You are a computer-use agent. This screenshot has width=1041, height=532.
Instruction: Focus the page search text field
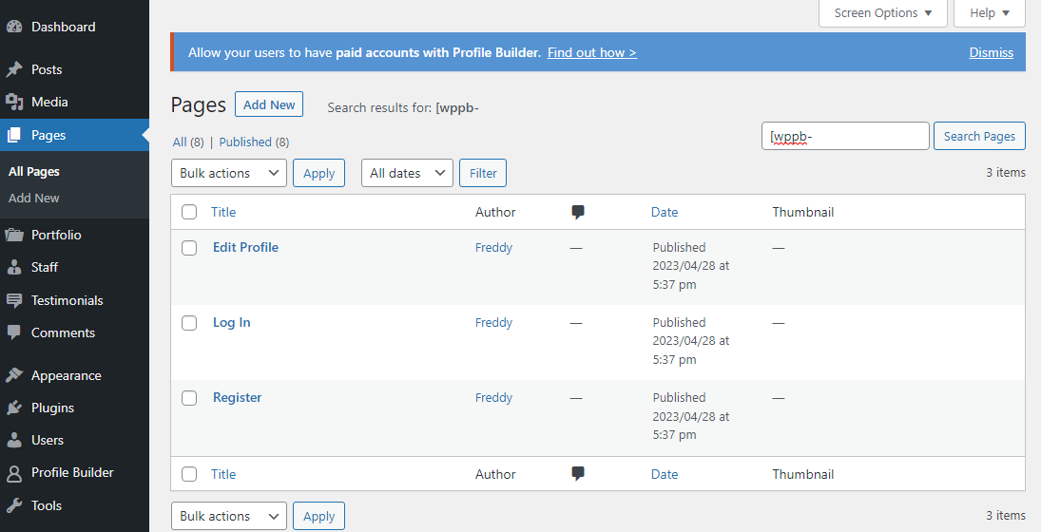click(845, 137)
